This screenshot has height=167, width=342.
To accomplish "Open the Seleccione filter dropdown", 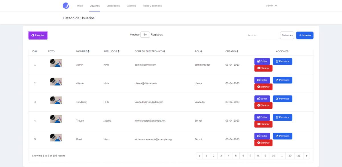I will pos(287,35).
